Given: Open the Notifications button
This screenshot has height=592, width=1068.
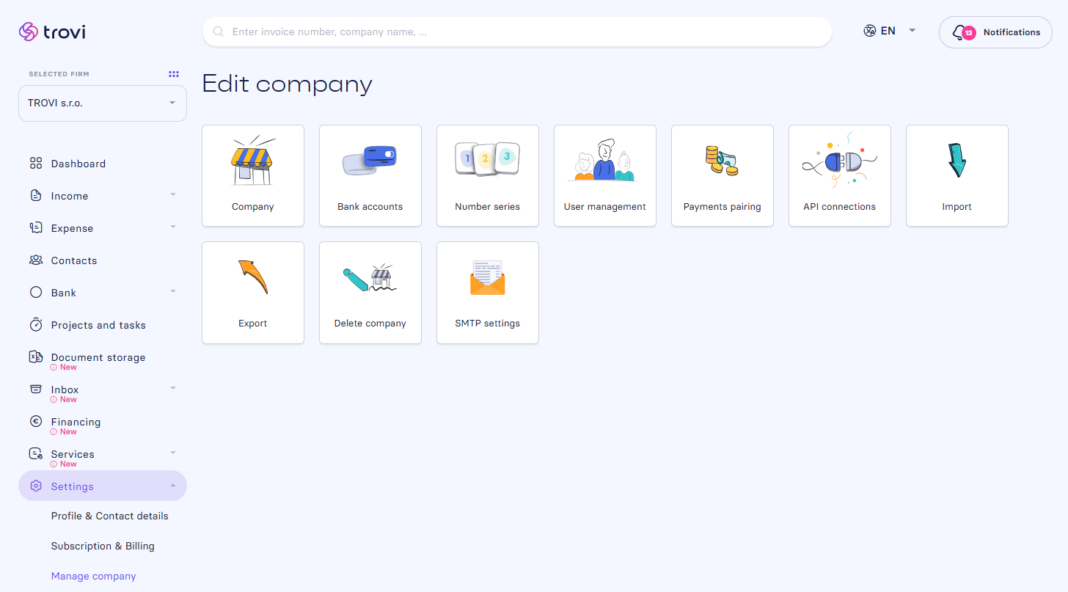Looking at the screenshot, I should [995, 32].
